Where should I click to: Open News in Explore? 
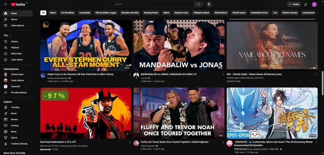pos(17,132)
